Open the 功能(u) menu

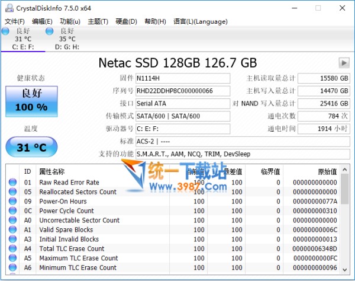click(70, 21)
